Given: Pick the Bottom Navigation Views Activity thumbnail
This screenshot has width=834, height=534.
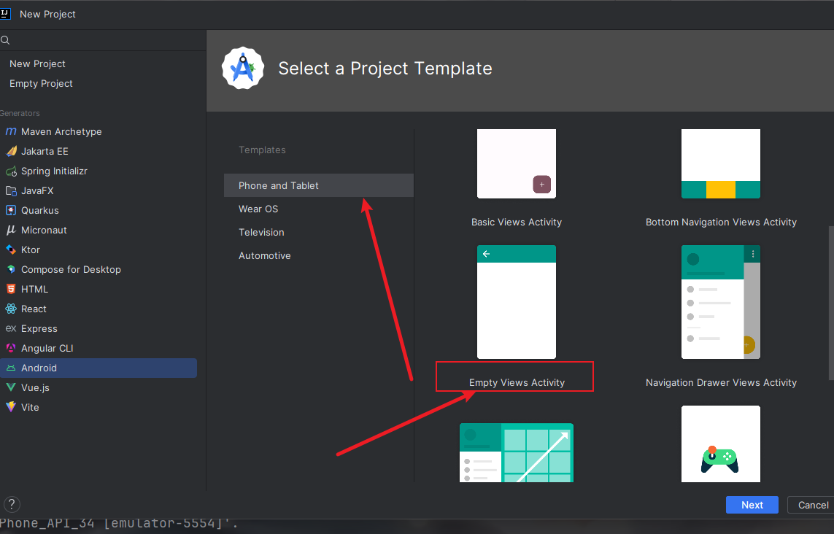Looking at the screenshot, I should 721,164.
